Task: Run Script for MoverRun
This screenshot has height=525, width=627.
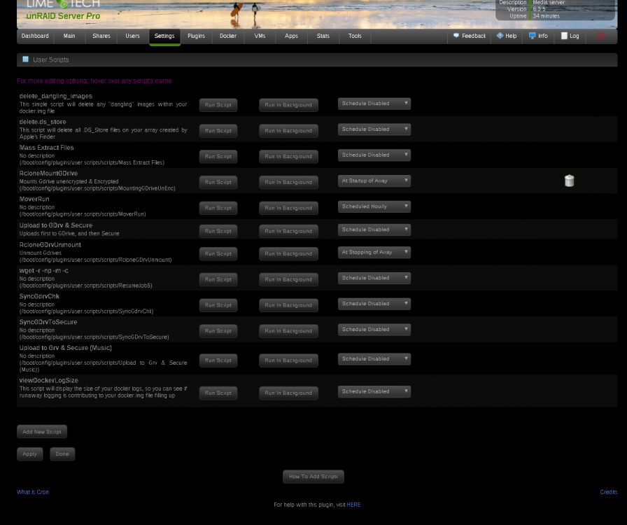Action: coord(218,208)
